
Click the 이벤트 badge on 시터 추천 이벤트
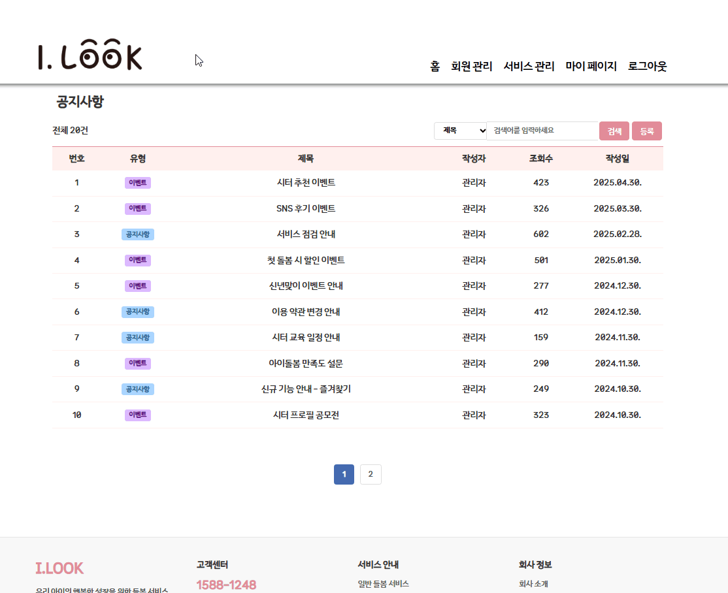pos(138,183)
